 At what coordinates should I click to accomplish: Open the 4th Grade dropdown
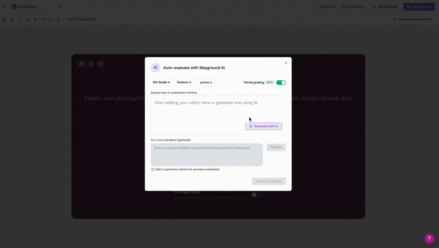tap(162, 82)
